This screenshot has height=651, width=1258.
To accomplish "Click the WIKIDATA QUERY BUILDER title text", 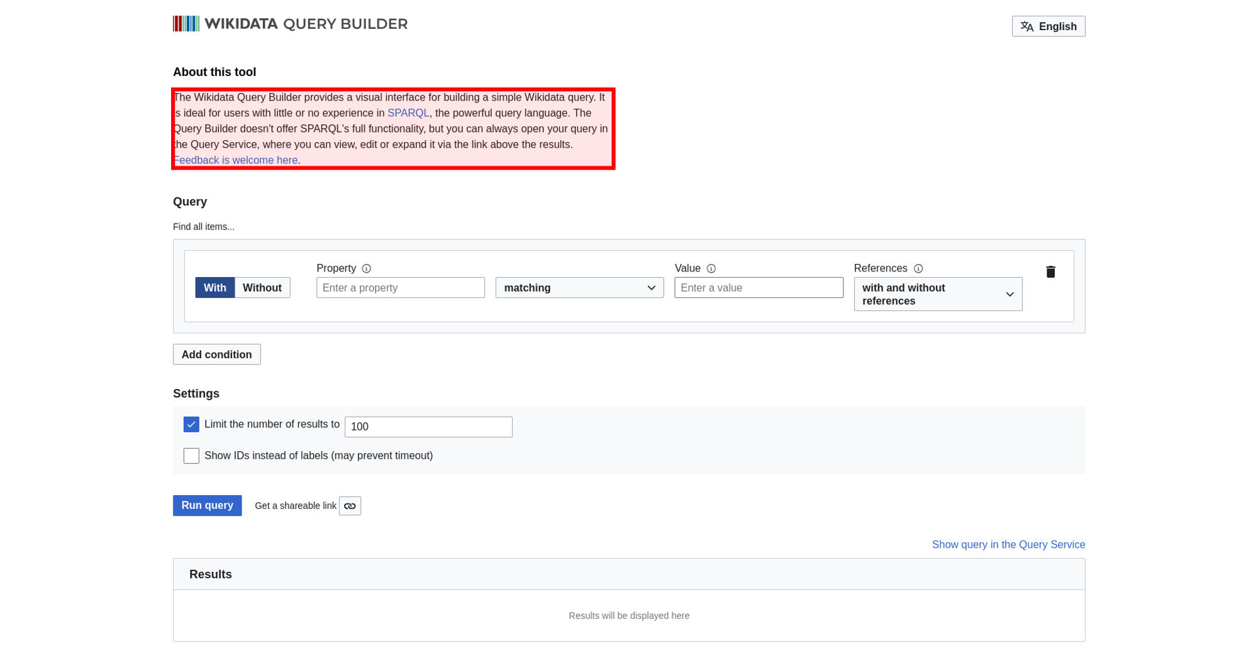I will coord(306,24).
